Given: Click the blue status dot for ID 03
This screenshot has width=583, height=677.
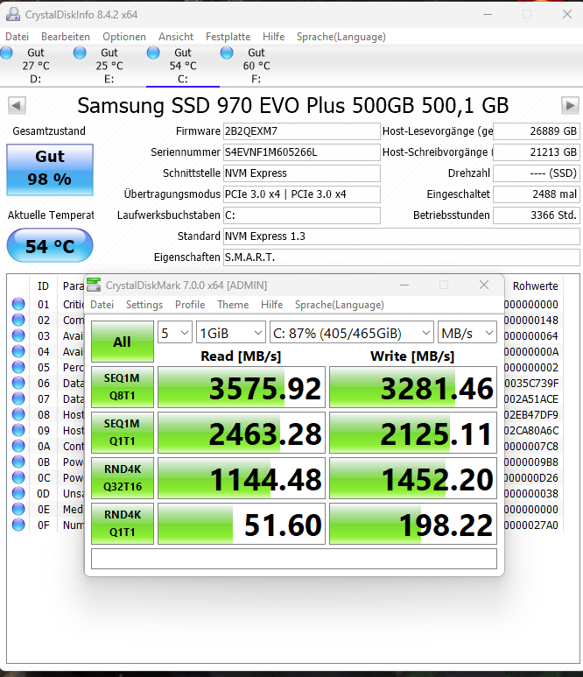Looking at the screenshot, I should click(x=18, y=335).
